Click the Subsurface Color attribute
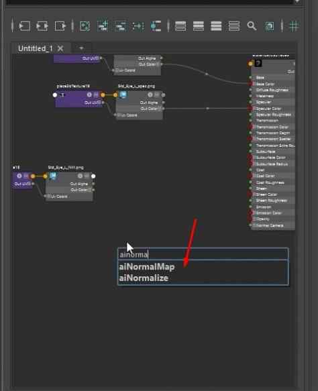The width and height of the screenshot is (318, 391). (x=270, y=158)
